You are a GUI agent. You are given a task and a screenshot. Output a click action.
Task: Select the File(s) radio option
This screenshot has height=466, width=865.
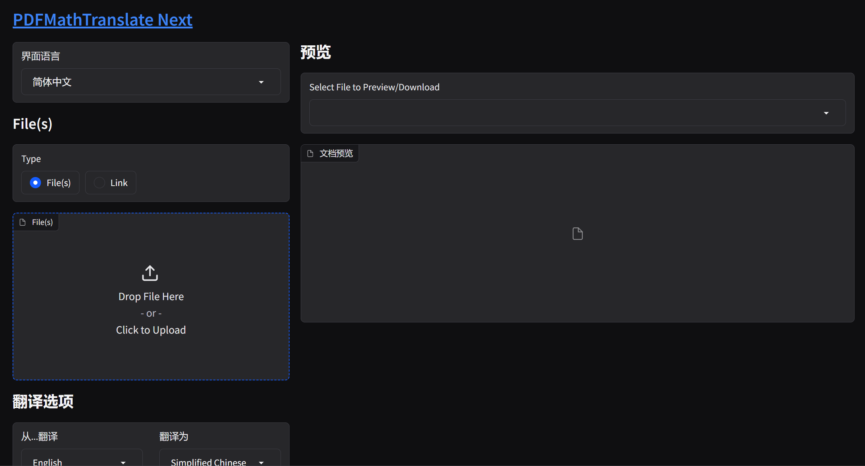pos(36,183)
